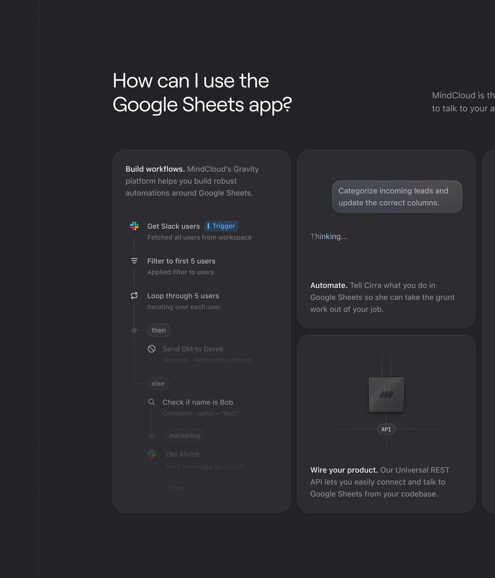
Task: Select the marketing branch pill
Action: click(x=185, y=435)
